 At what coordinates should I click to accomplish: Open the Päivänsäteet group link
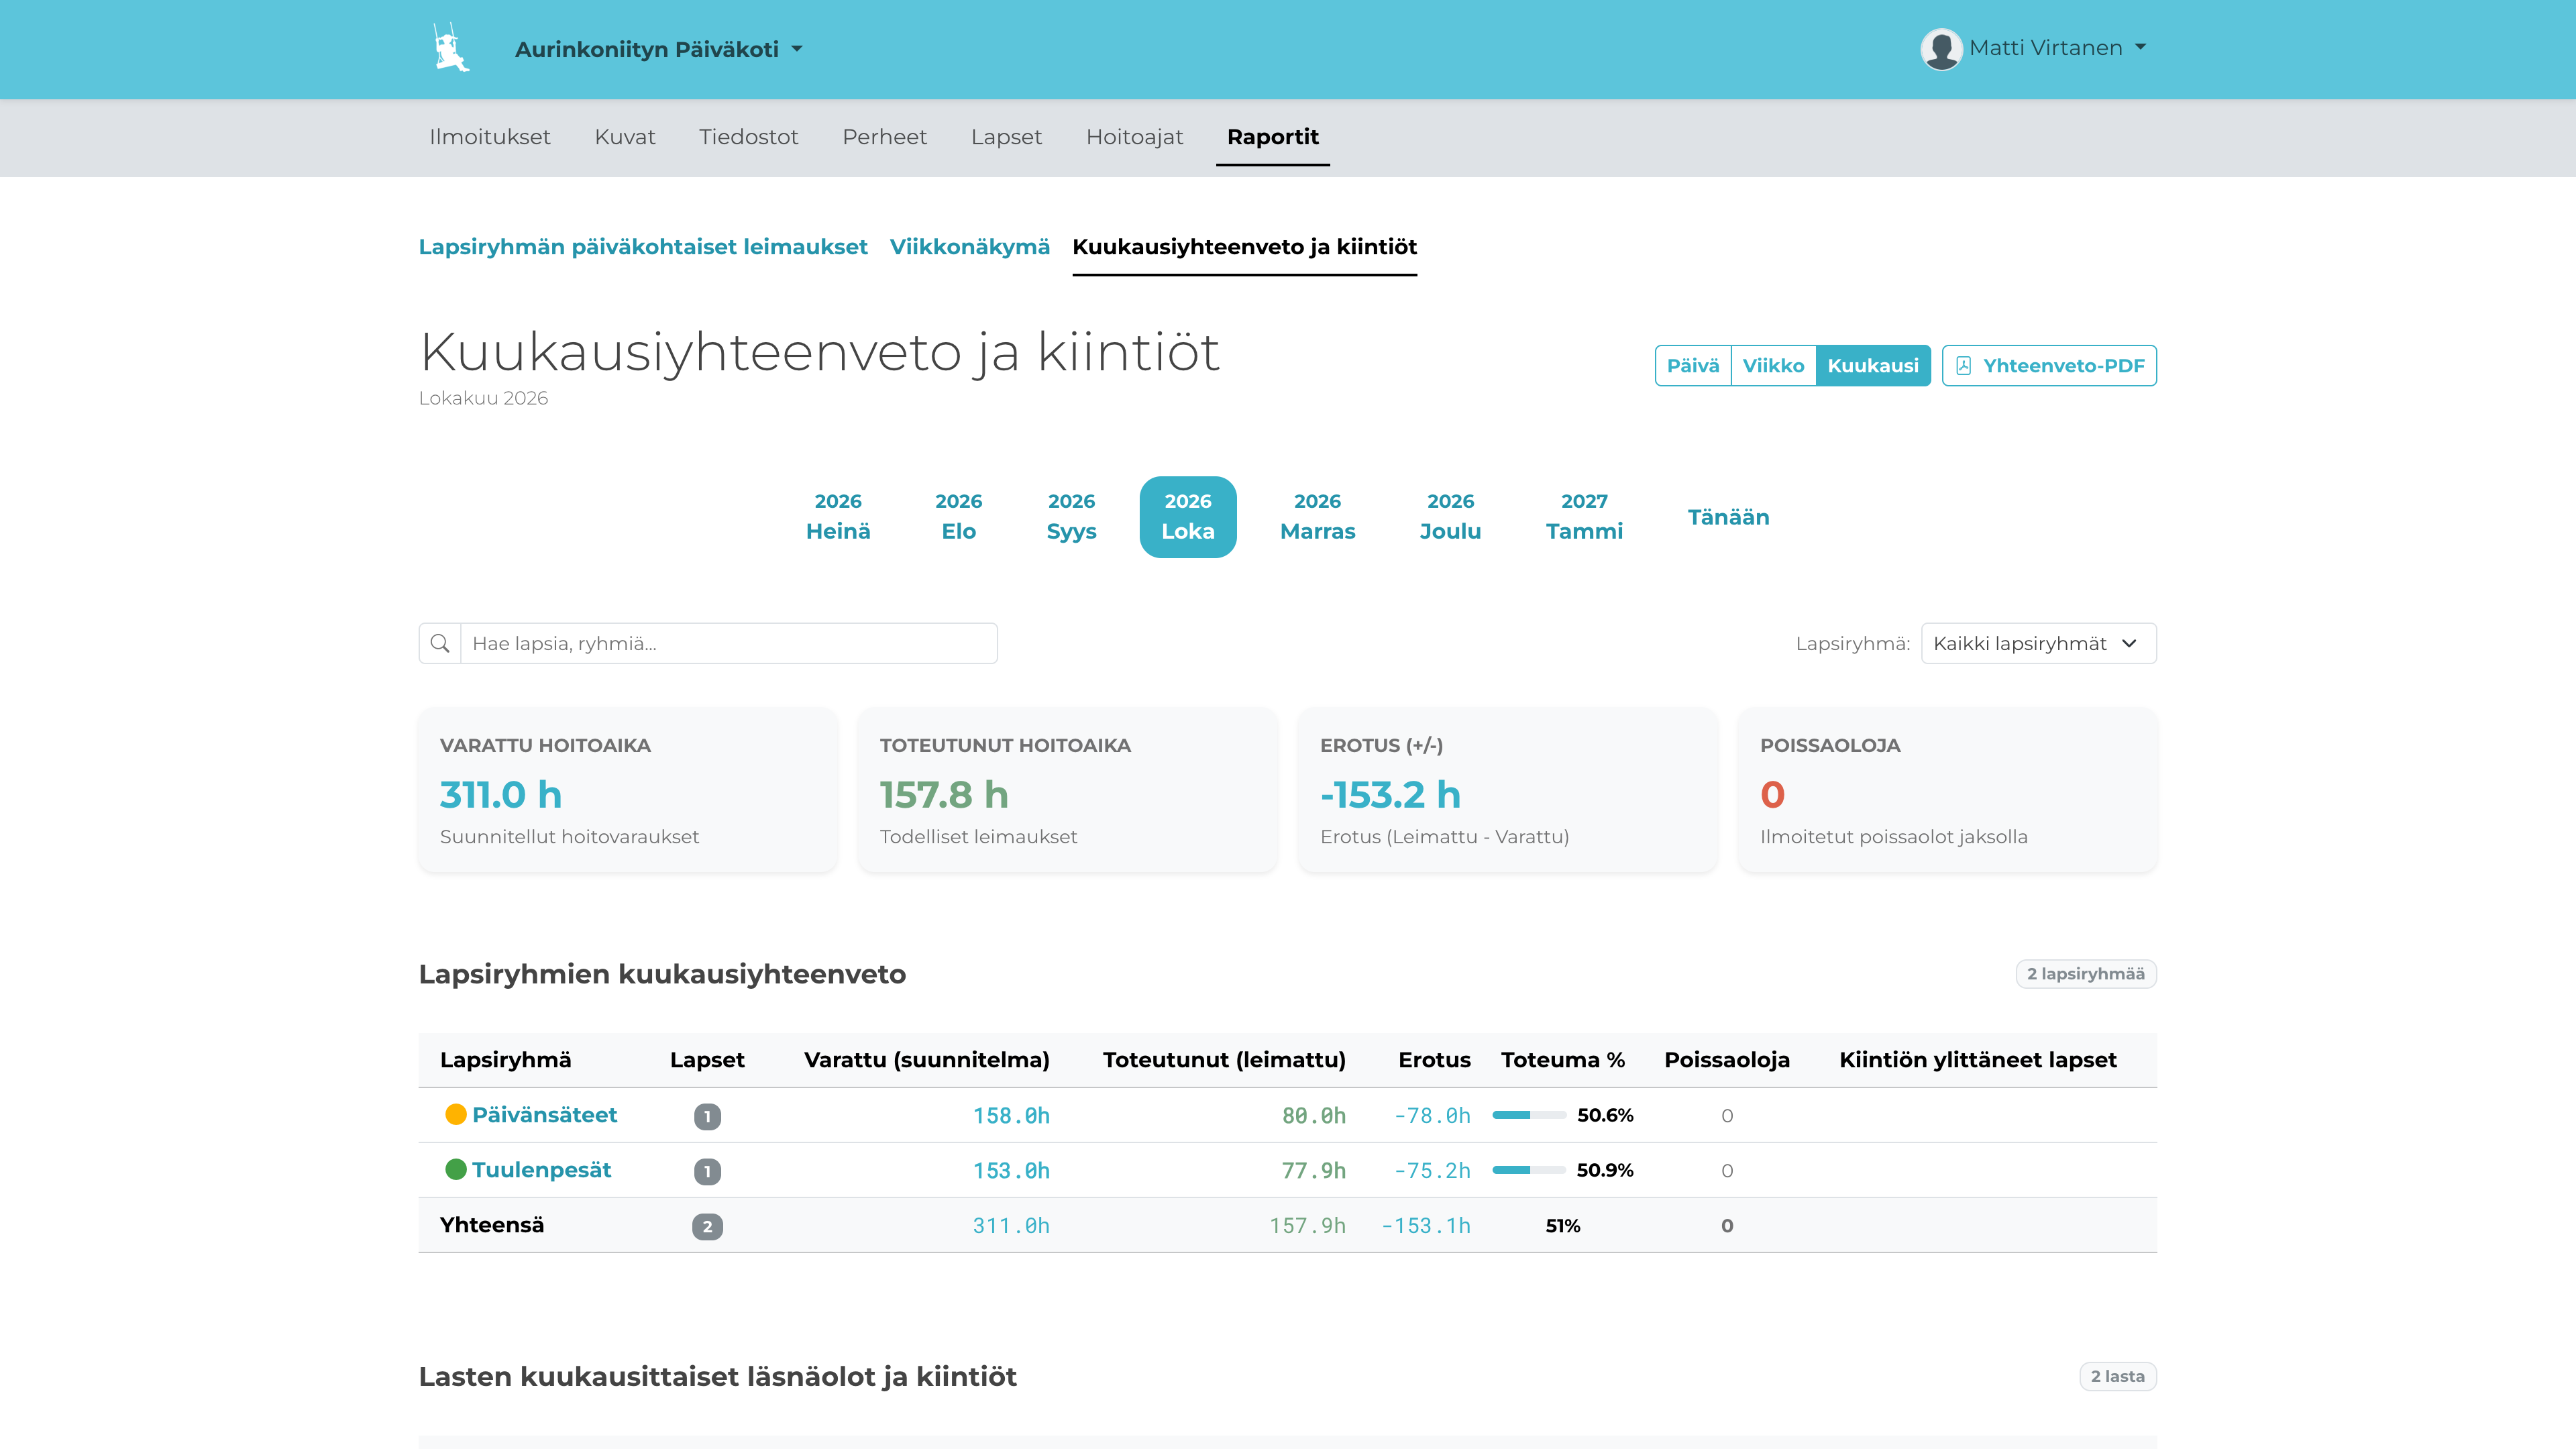pyautogui.click(x=544, y=1115)
